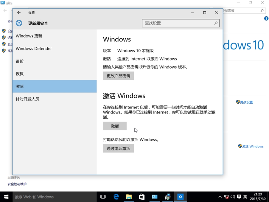Click shield icon beside 更改设置

238,102
